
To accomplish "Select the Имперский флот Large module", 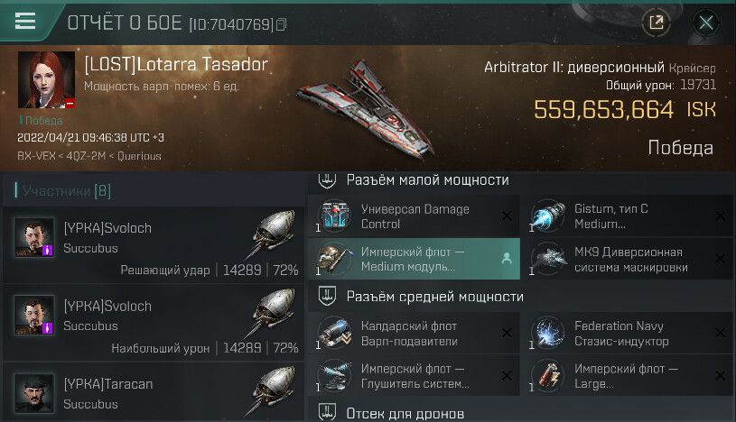I will point(628,376).
